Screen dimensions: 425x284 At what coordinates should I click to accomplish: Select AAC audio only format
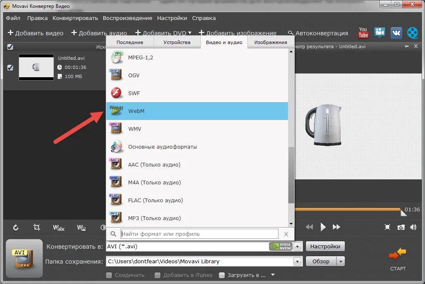(197, 165)
